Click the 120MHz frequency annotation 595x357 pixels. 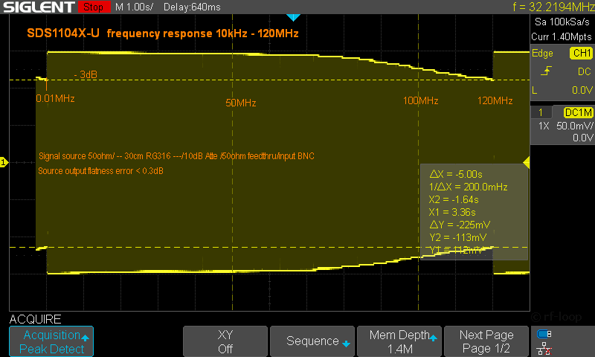[495, 100]
